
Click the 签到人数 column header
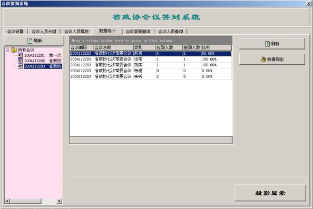coord(192,47)
